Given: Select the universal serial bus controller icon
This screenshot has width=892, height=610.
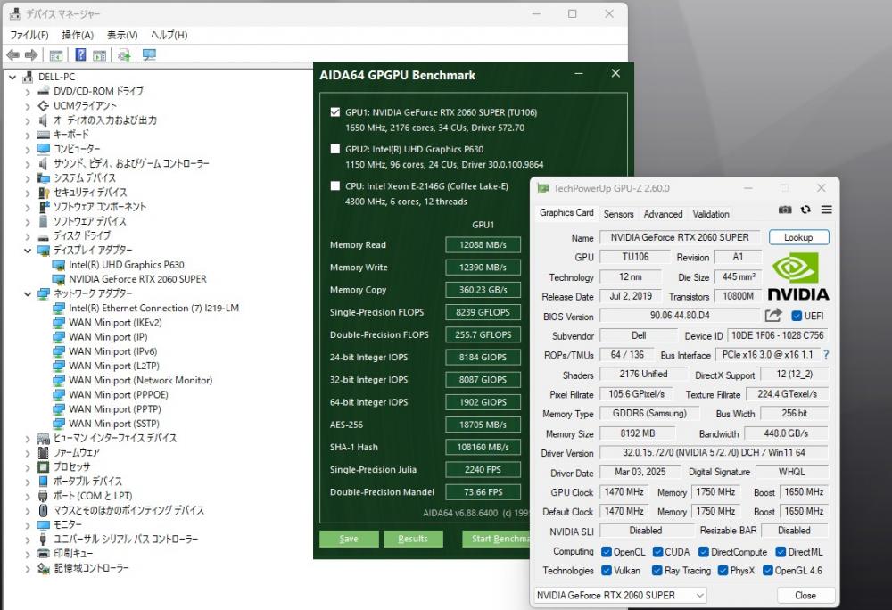Looking at the screenshot, I should pyautogui.click(x=43, y=539).
